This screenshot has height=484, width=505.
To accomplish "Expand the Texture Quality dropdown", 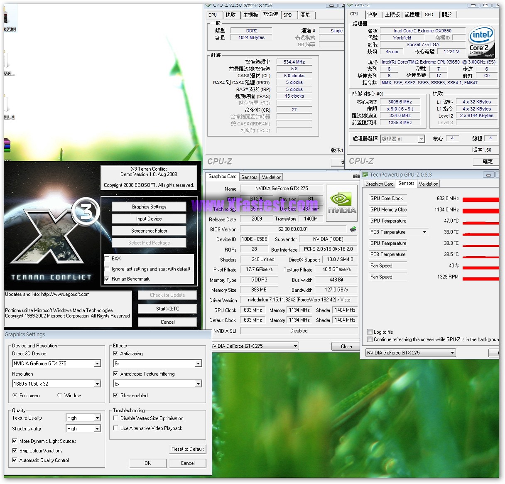I will click(x=97, y=418).
